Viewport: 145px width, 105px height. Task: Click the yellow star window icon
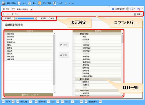(x=132, y=9)
